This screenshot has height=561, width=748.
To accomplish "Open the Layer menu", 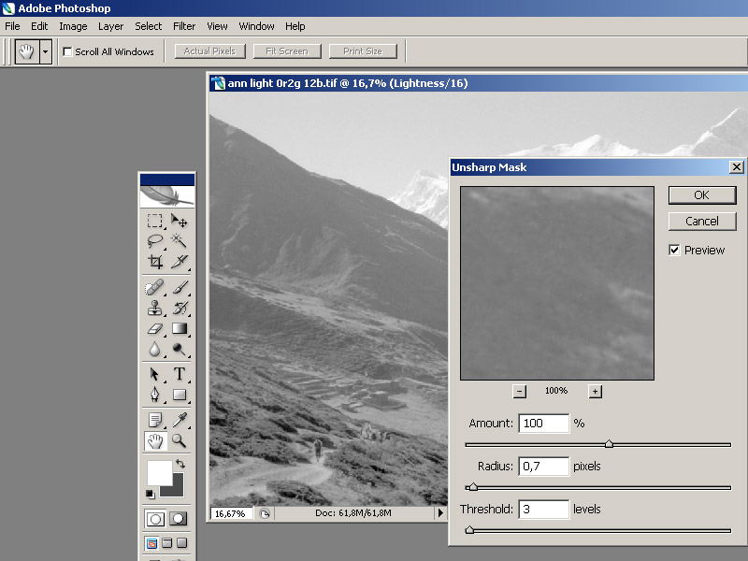I will tap(110, 26).
